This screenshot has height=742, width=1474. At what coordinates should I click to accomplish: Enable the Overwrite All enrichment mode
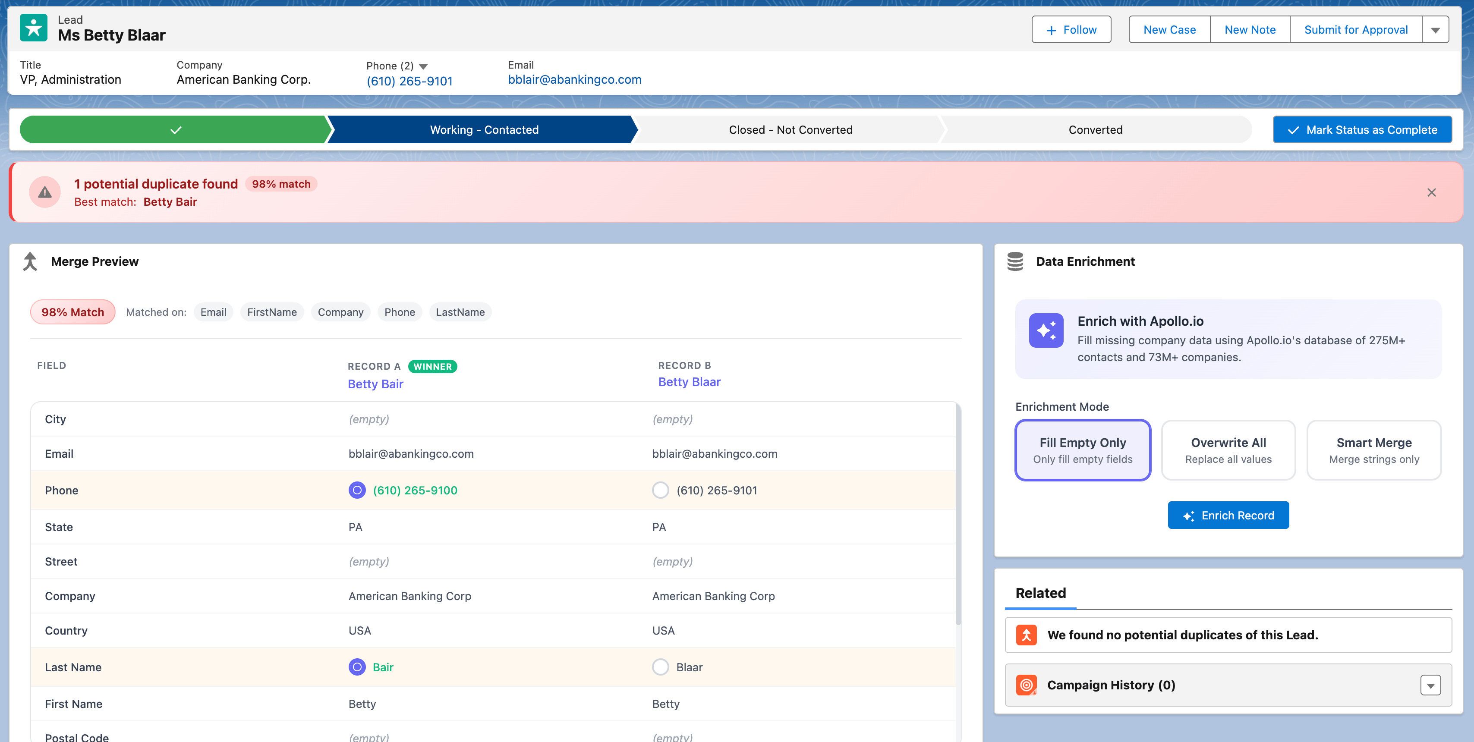pos(1228,450)
